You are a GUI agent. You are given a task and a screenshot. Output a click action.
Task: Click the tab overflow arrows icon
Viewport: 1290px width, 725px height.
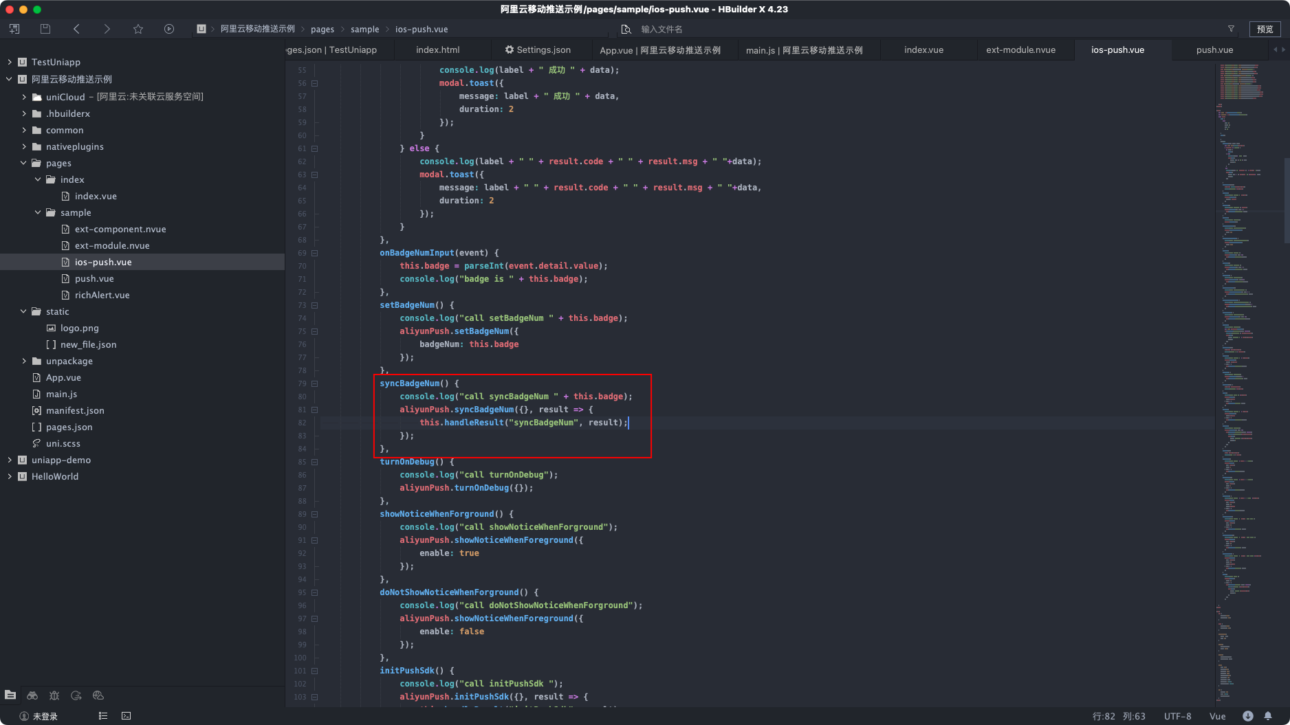tap(1279, 49)
